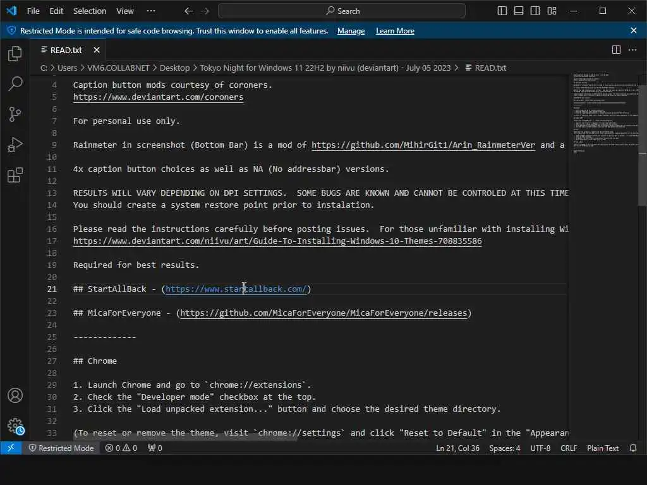Image resolution: width=647 pixels, height=485 pixels.
Task: Click the C: drive breadcrumb
Action: pos(44,68)
